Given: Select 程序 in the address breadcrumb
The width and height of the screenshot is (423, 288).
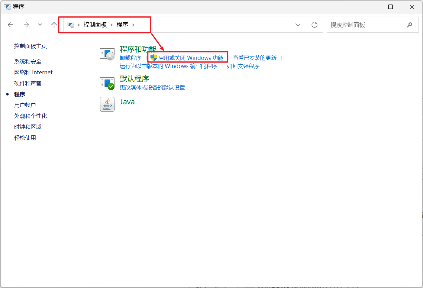Looking at the screenshot, I should pyautogui.click(x=122, y=25).
